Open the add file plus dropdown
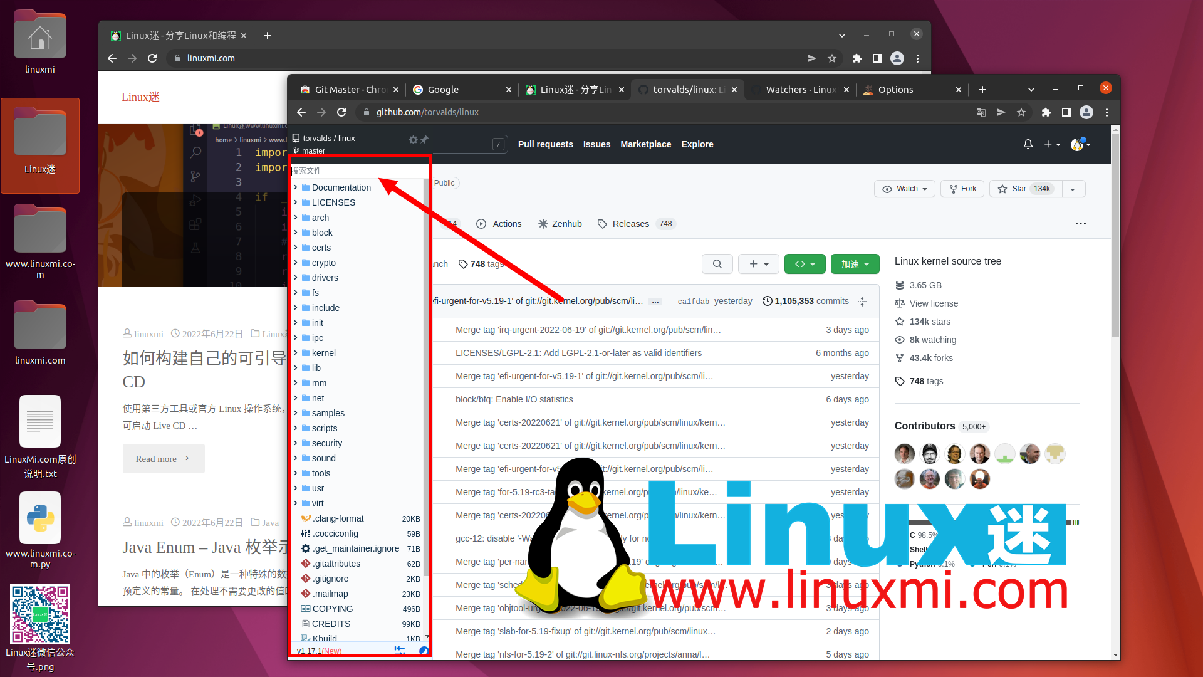 [x=758, y=264]
